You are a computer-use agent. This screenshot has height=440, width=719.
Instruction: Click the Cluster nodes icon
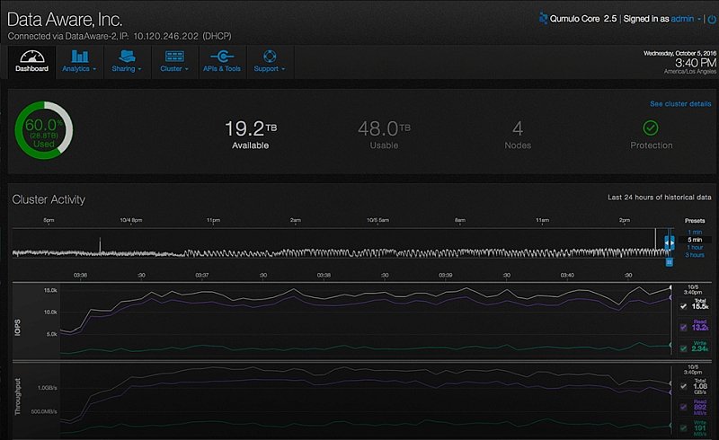point(174,57)
